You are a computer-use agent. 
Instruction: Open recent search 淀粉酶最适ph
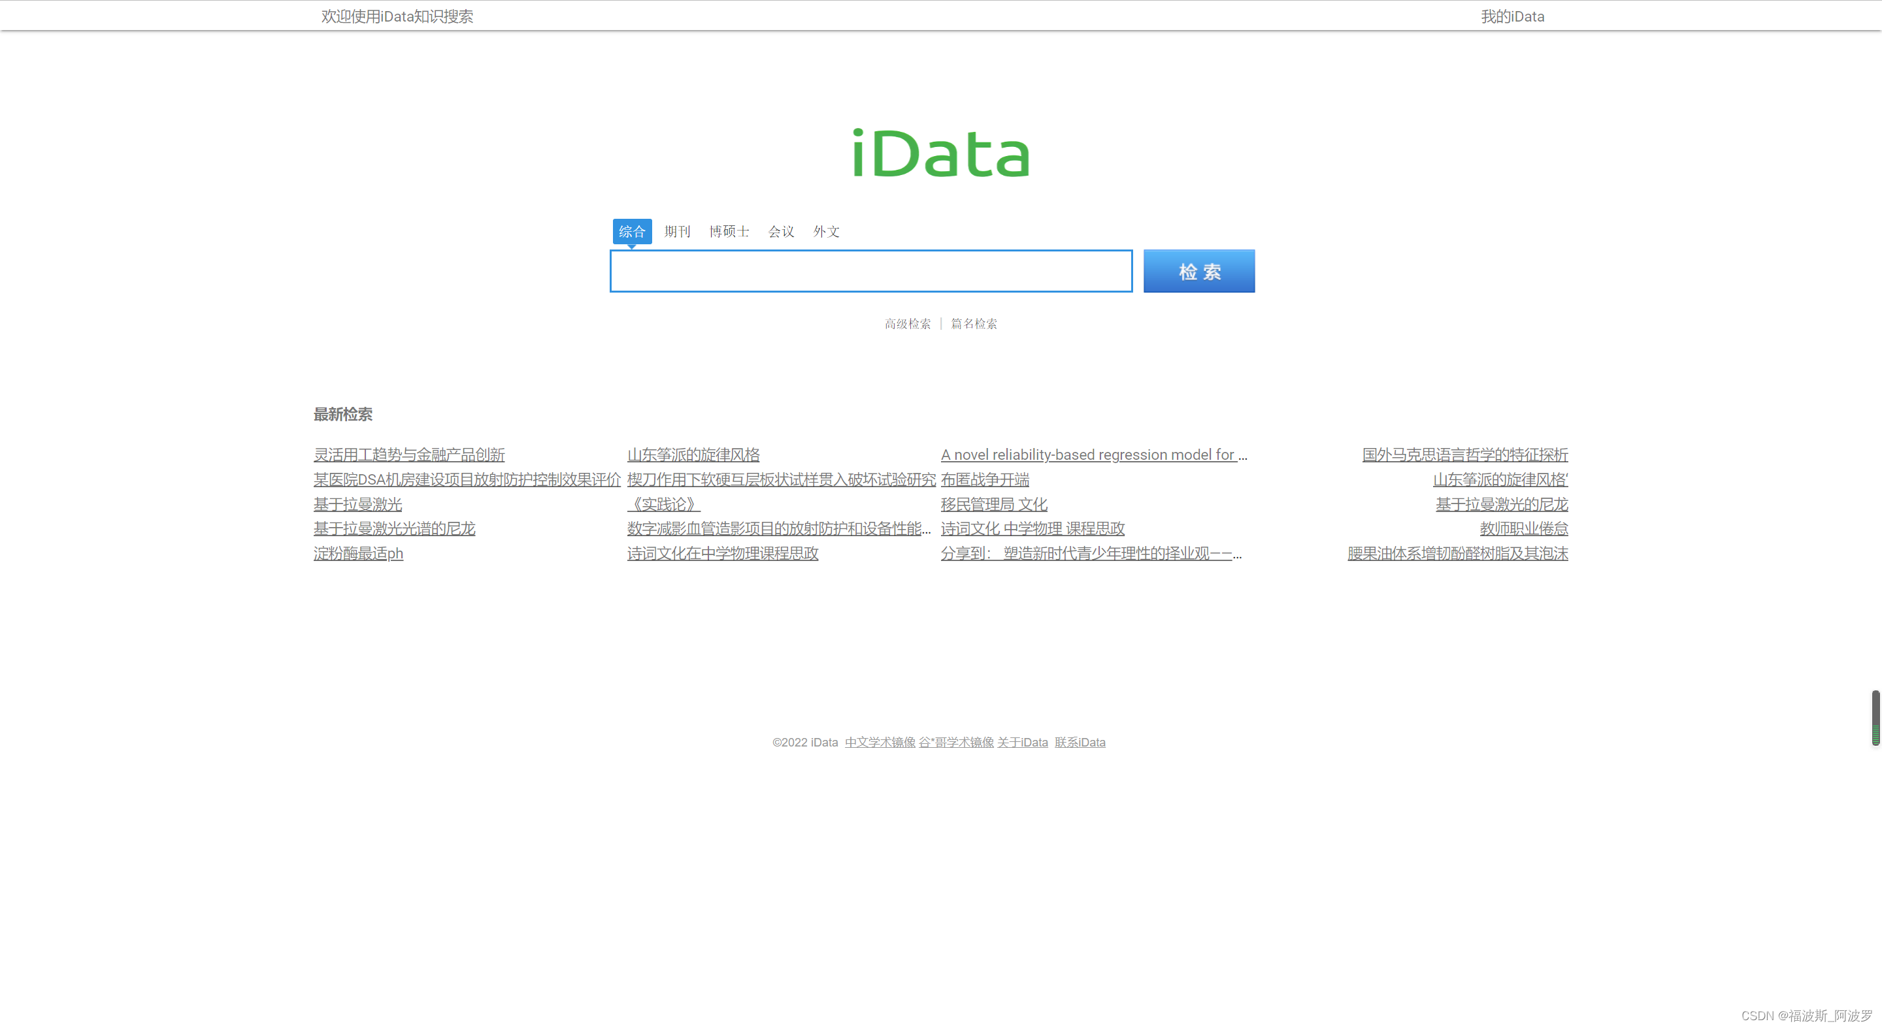[x=359, y=553]
